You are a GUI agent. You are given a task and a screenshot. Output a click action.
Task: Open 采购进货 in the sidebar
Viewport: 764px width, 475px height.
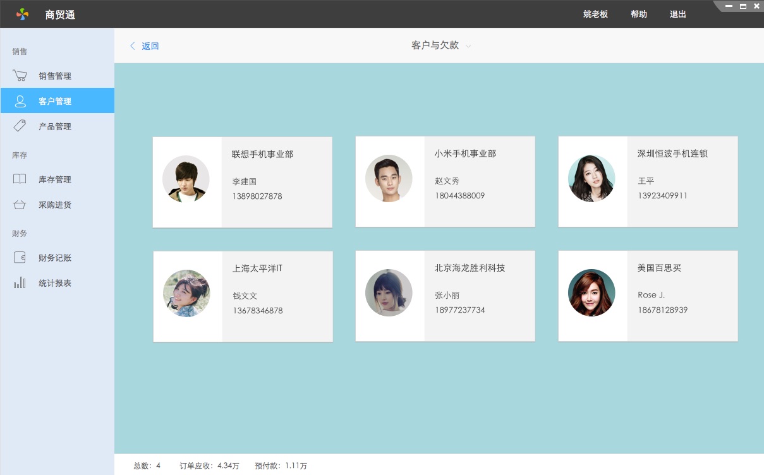click(55, 205)
